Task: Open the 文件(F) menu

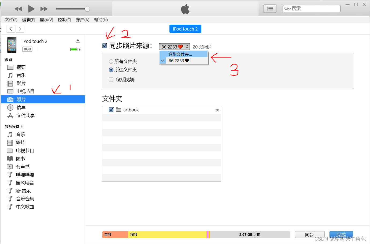Action: point(11,20)
